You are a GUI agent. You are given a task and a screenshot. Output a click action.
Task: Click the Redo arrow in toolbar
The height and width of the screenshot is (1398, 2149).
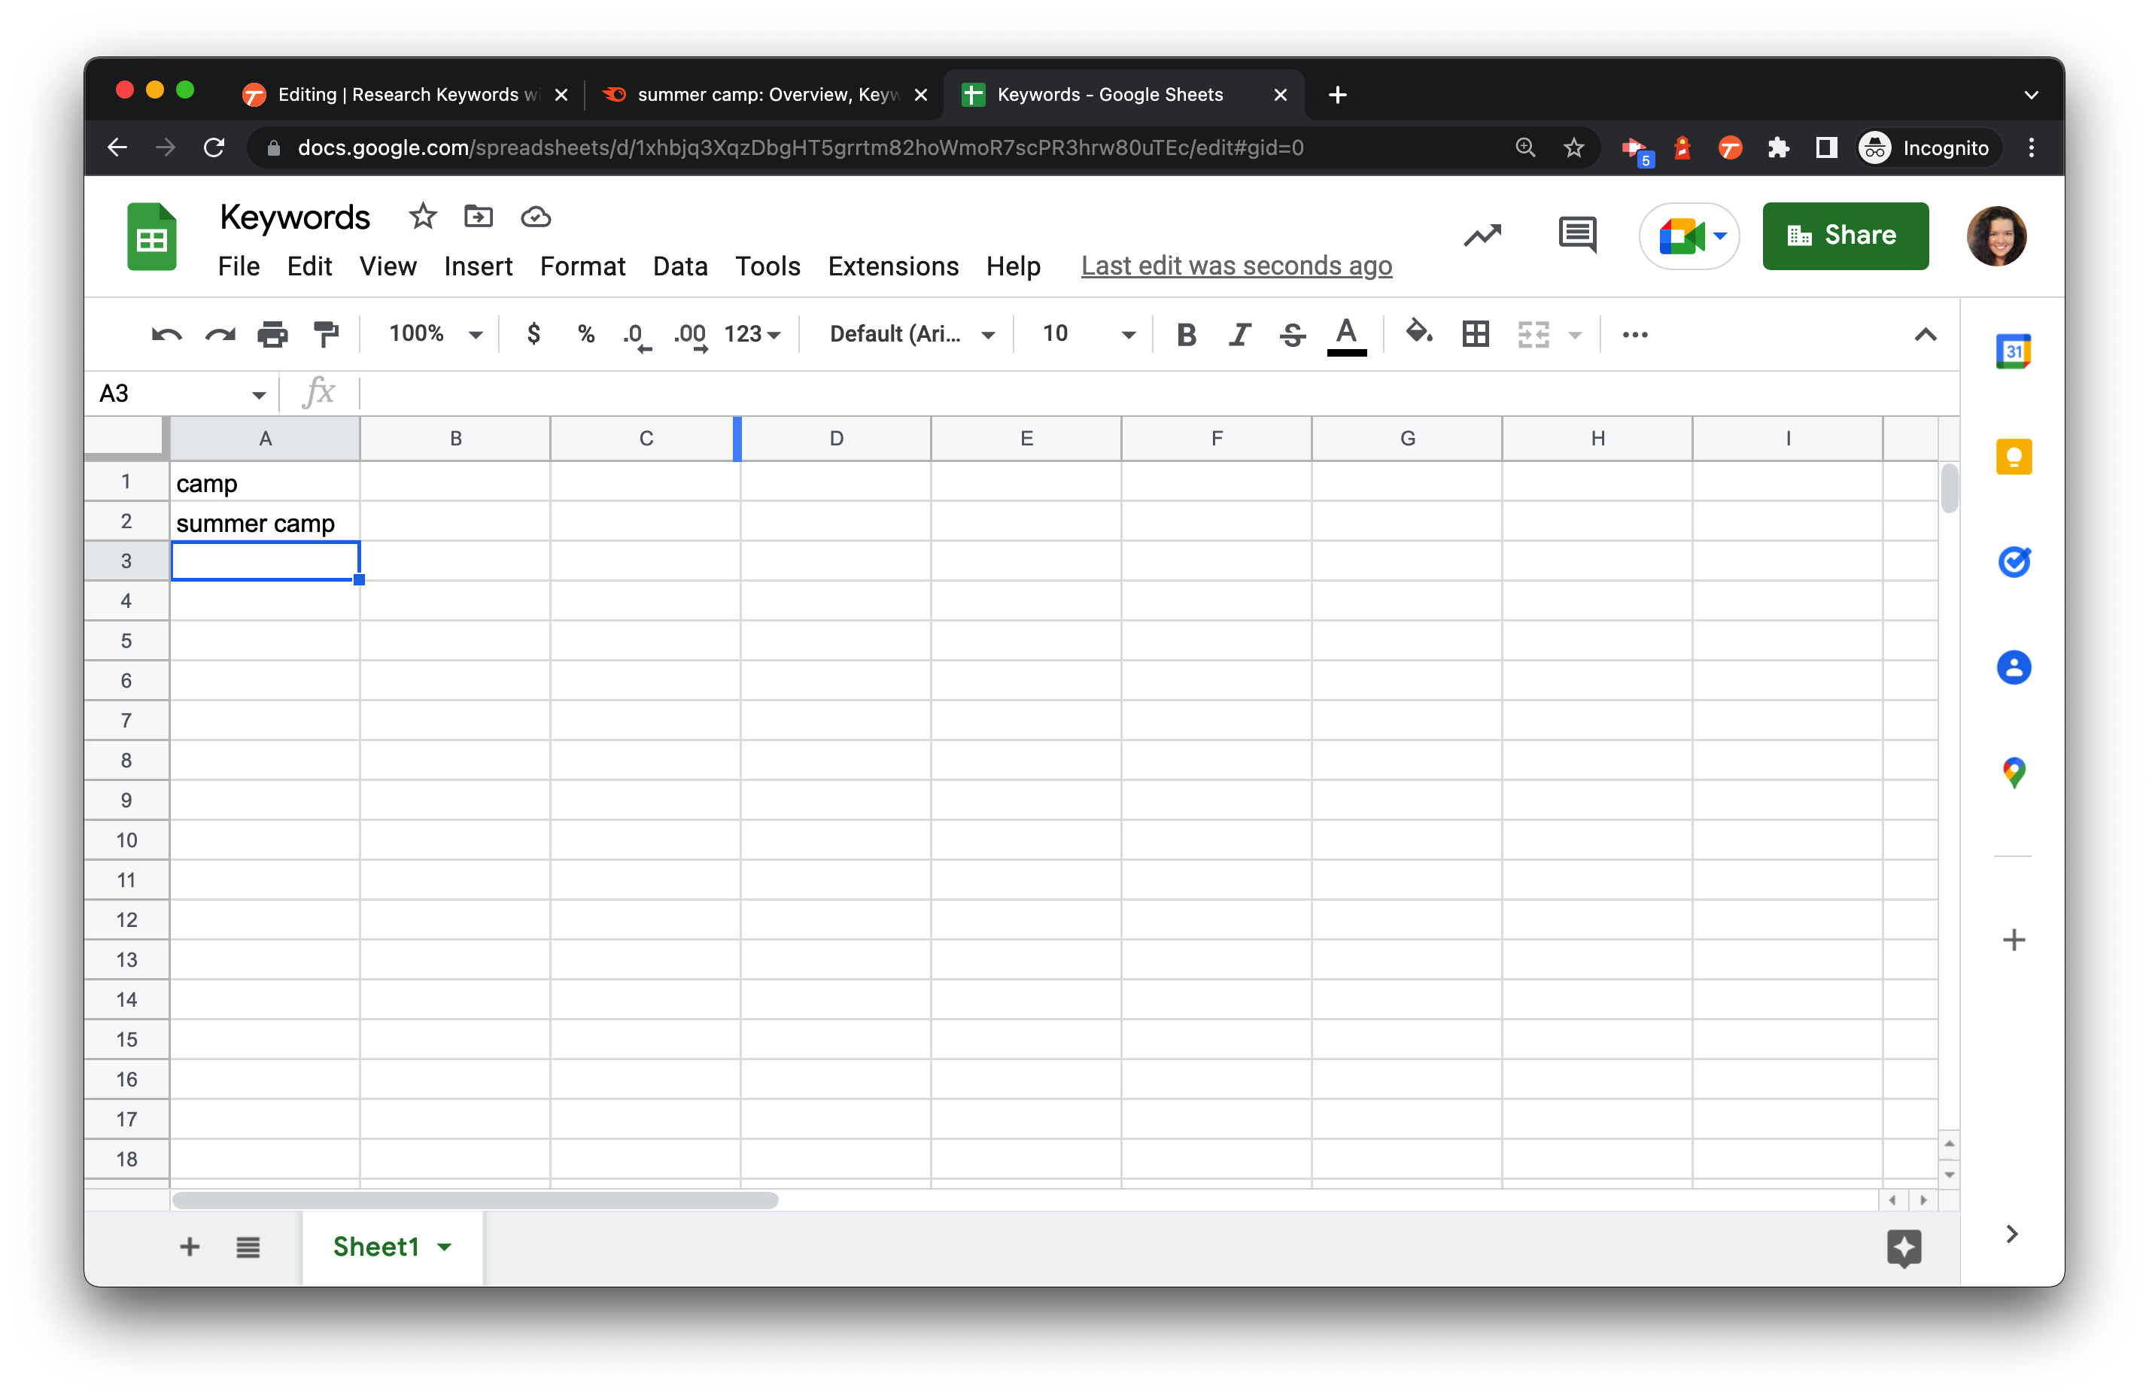tap(220, 335)
